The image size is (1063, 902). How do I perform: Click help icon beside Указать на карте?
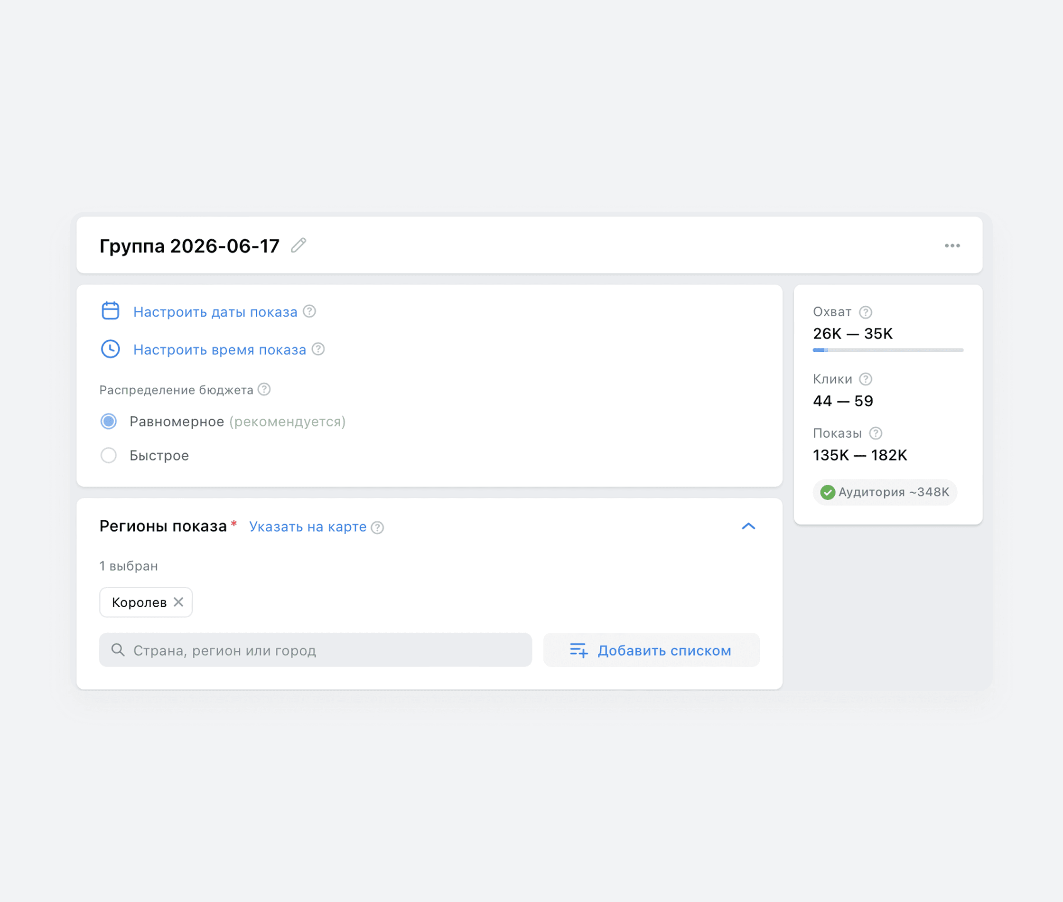click(x=377, y=527)
